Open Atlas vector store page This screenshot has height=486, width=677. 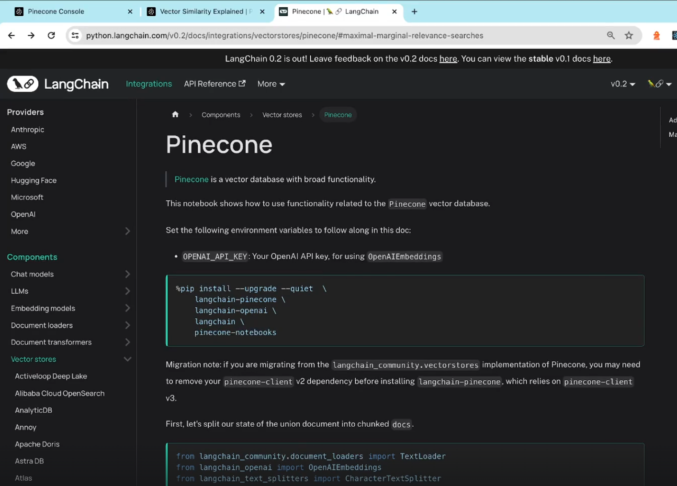click(23, 478)
